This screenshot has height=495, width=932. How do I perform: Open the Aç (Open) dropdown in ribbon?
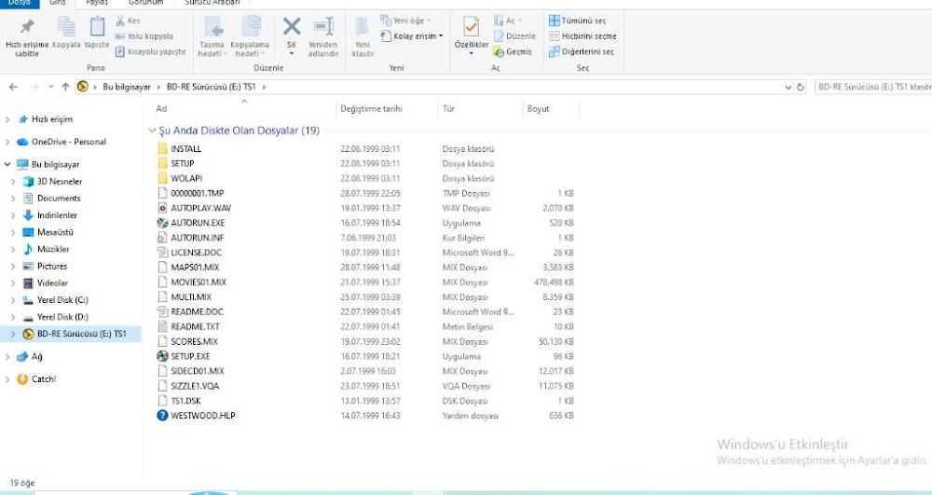(x=508, y=21)
